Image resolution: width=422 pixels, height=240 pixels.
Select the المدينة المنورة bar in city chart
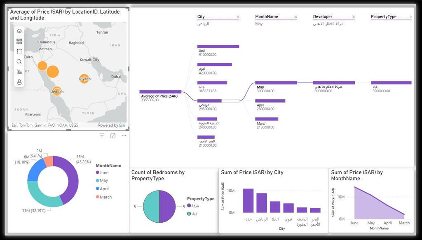pos(302,210)
